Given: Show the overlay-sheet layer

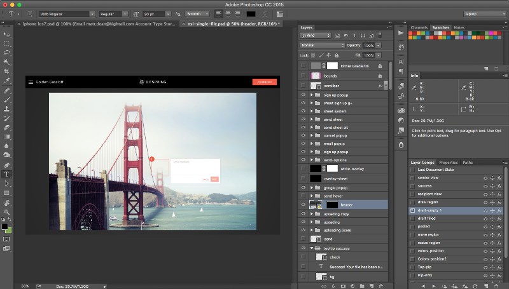Looking at the screenshot, I should point(303,178).
